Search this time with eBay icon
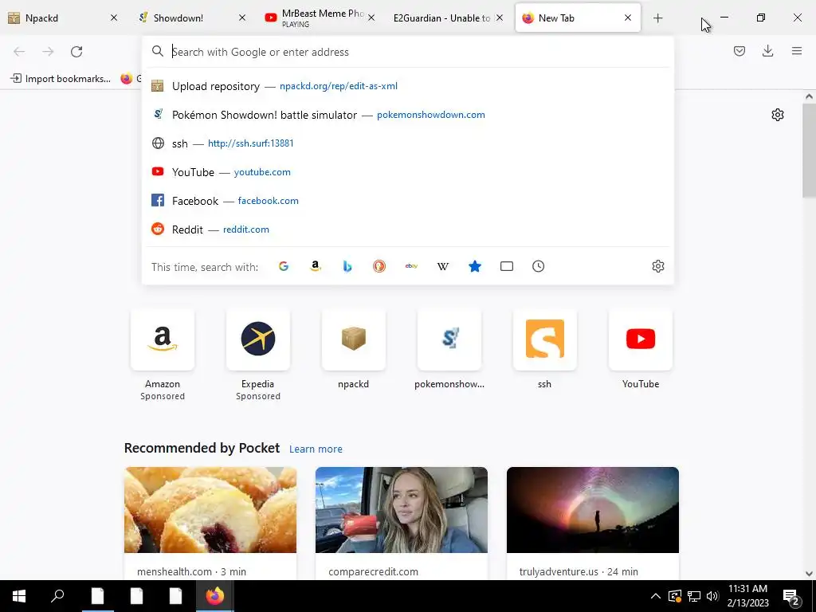Viewport: 816px width, 612px height. coord(411,266)
